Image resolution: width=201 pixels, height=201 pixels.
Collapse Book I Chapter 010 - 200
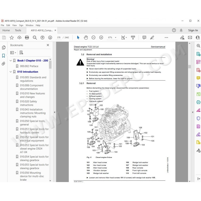tap(11, 61)
